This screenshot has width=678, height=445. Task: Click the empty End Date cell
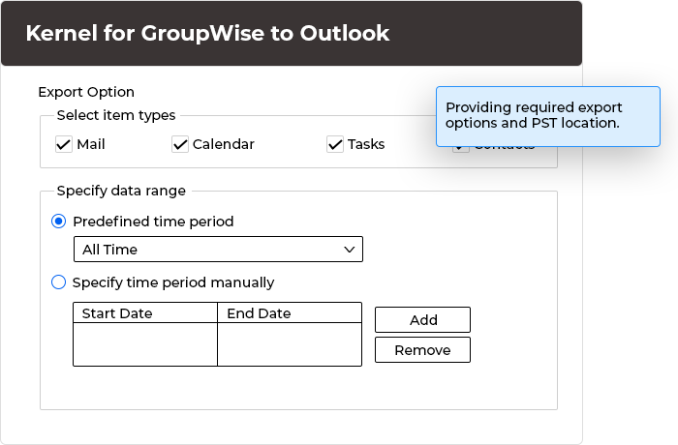pos(290,344)
